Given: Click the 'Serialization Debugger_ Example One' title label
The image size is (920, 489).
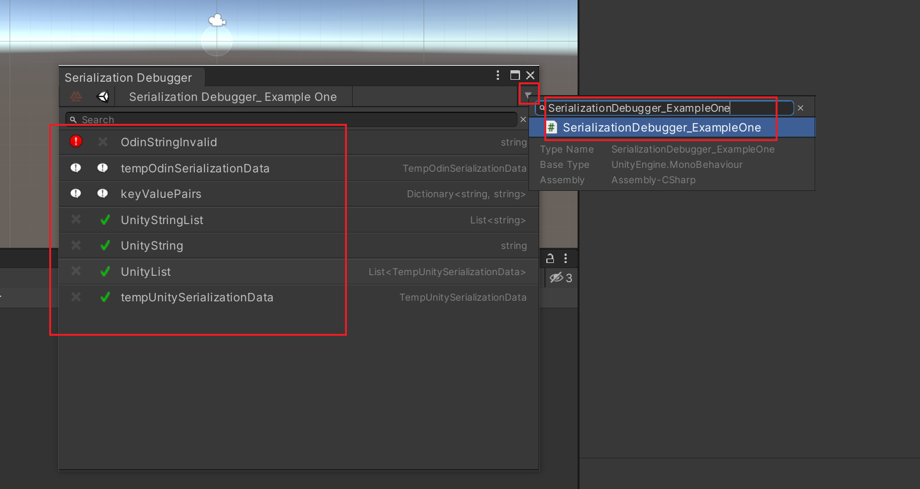Looking at the screenshot, I should [x=233, y=97].
